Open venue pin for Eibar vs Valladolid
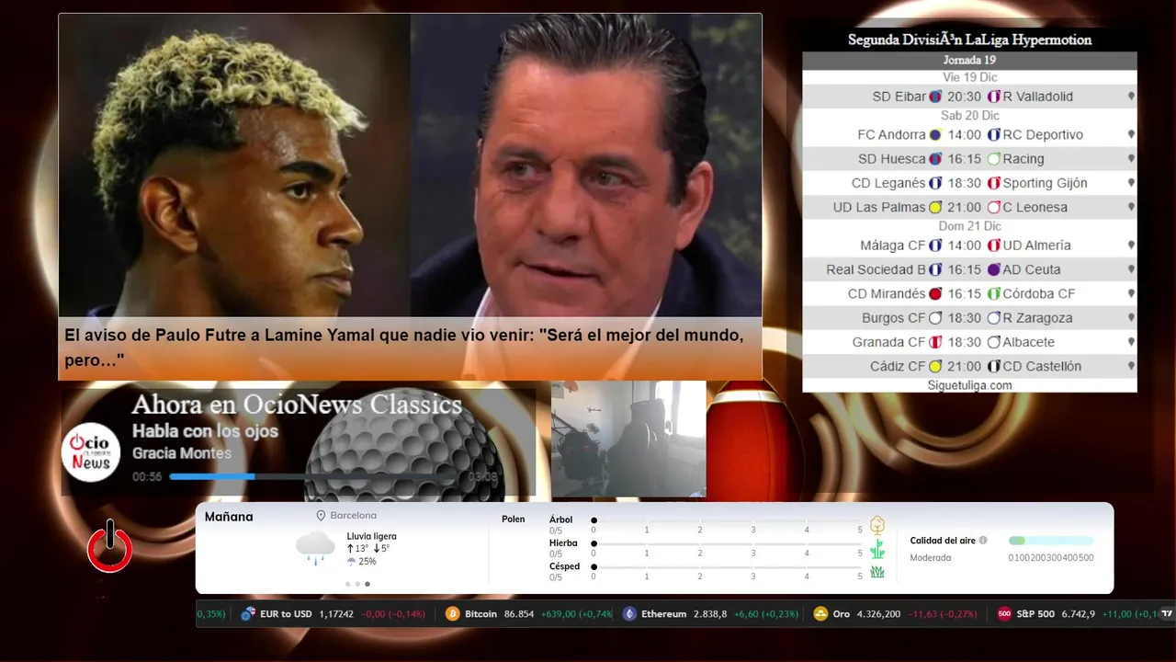 click(1131, 97)
